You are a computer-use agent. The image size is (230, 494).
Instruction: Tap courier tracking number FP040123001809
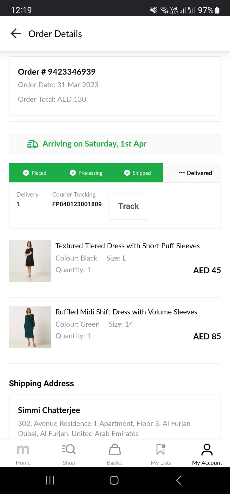[x=77, y=204]
